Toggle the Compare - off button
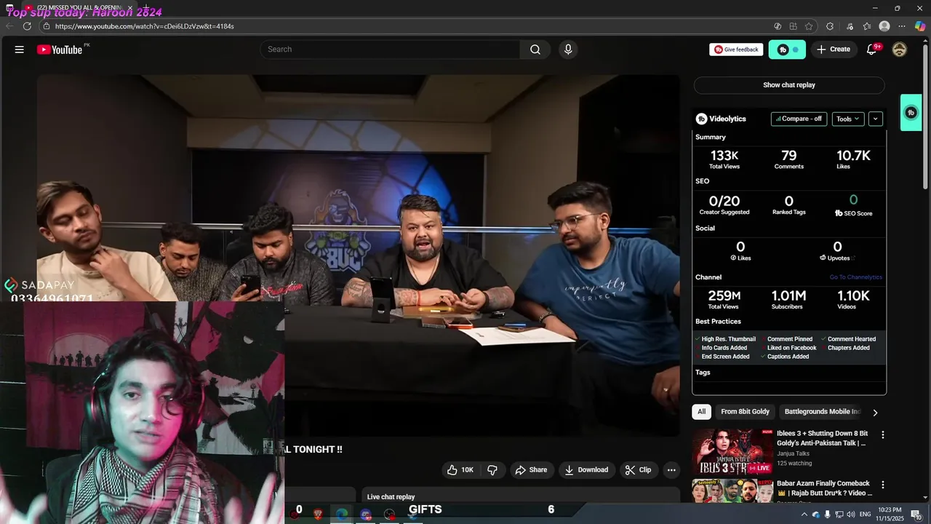The width and height of the screenshot is (931, 524). (799, 119)
